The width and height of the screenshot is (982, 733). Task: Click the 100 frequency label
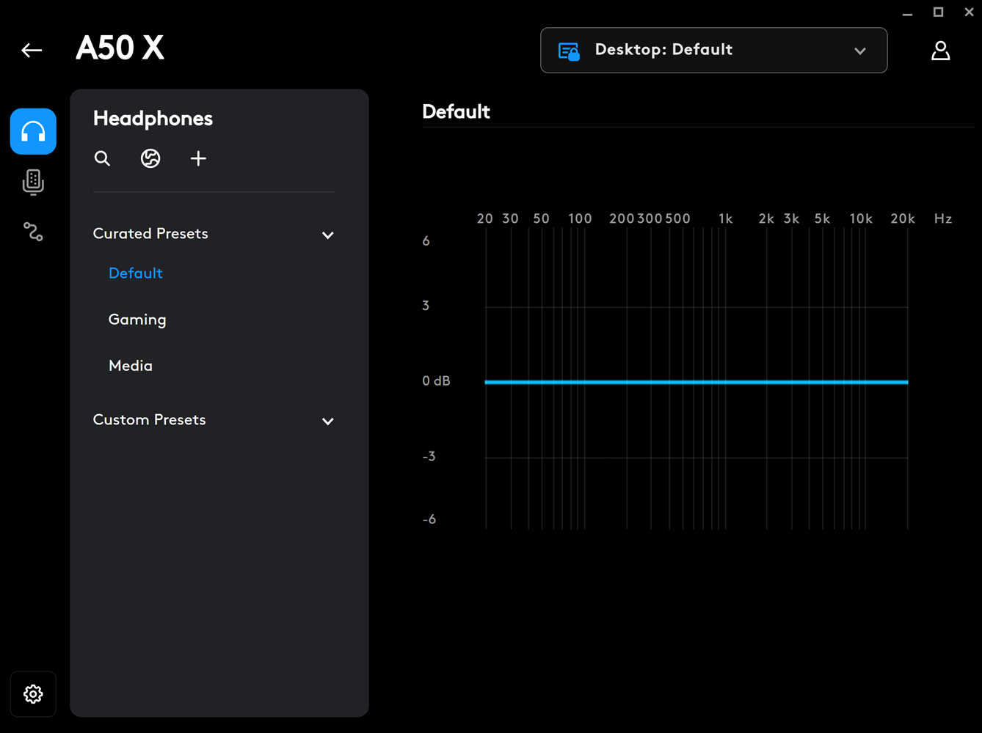coord(580,218)
